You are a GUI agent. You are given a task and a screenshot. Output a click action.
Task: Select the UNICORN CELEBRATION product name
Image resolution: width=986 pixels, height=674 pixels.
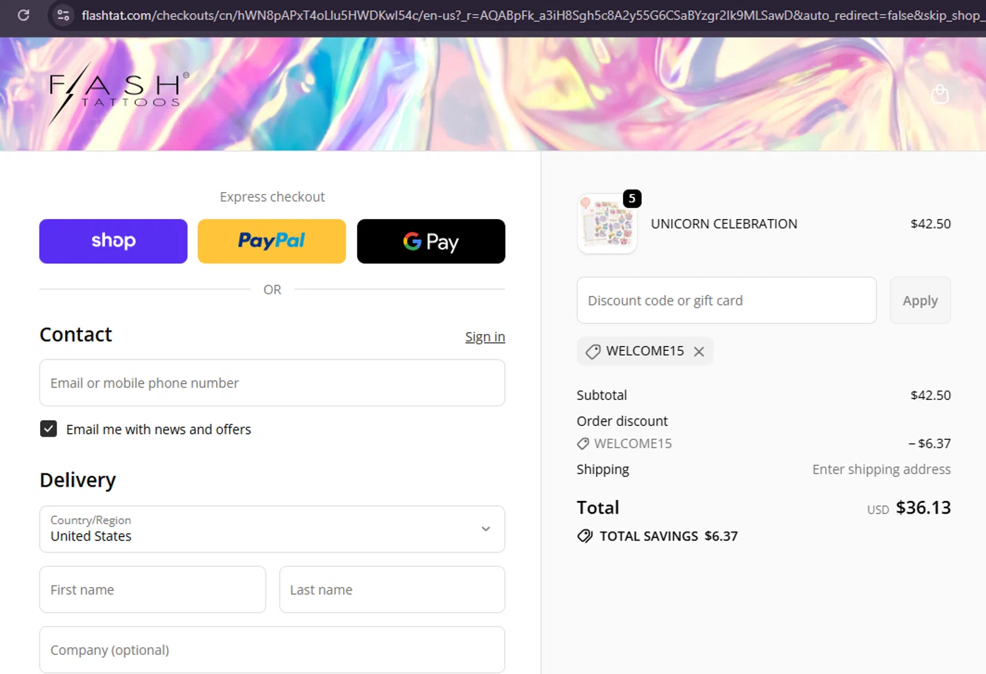[724, 224]
